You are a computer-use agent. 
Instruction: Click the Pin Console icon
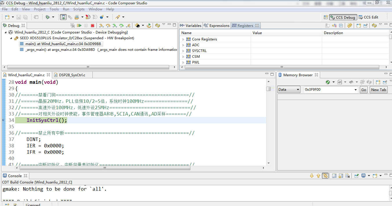point(357,176)
